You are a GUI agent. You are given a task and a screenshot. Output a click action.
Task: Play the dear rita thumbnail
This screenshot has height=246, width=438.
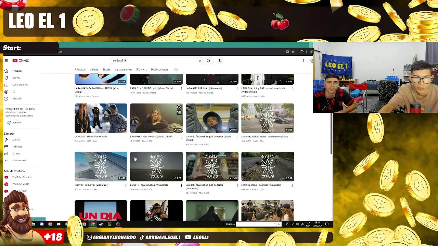click(268, 166)
